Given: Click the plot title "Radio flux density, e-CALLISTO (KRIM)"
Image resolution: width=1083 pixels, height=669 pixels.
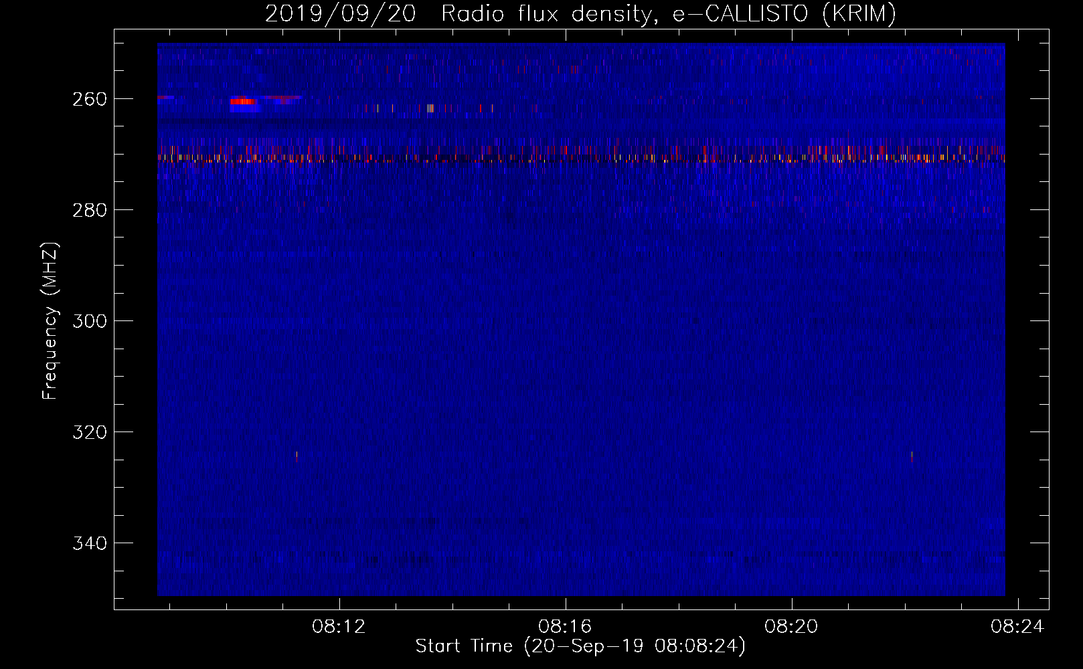Looking at the screenshot, I should pyautogui.click(x=668, y=13).
